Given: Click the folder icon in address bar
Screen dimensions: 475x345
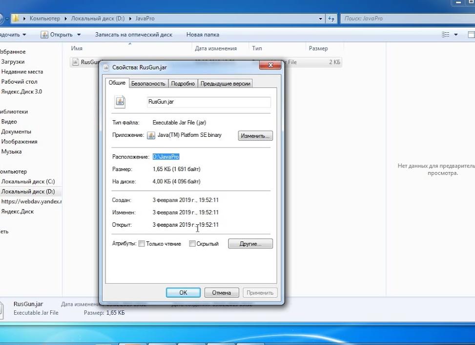Looking at the screenshot, I should (16, 18).
